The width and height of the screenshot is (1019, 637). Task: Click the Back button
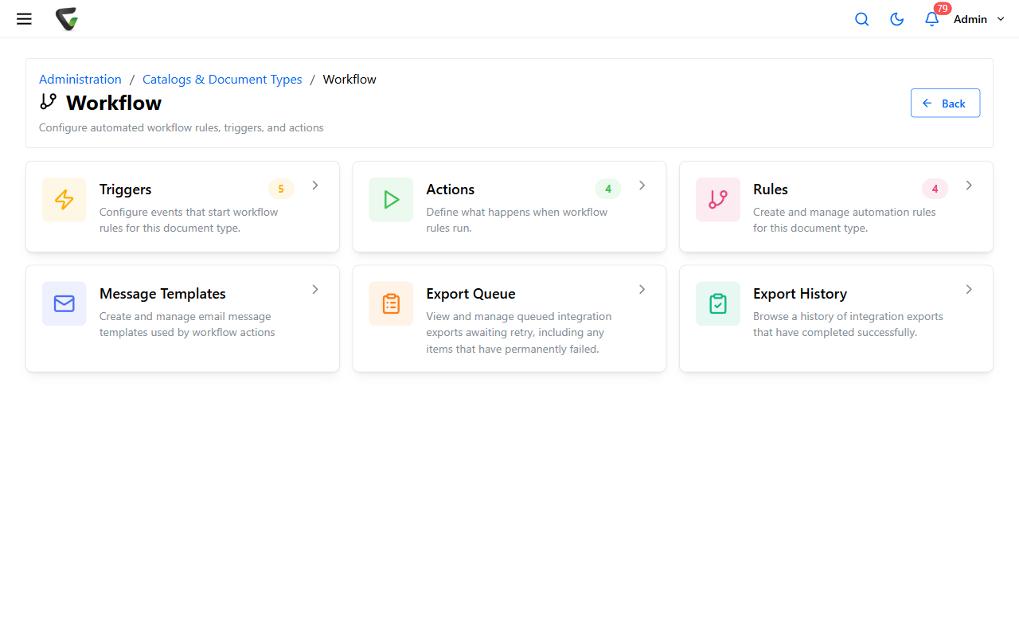coord(945,103)
